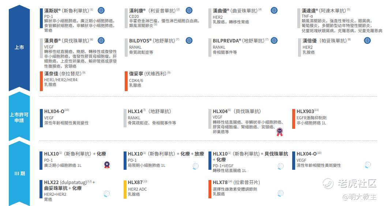Click the globe icon beside 漢倍優

click(x=367, y=40)
